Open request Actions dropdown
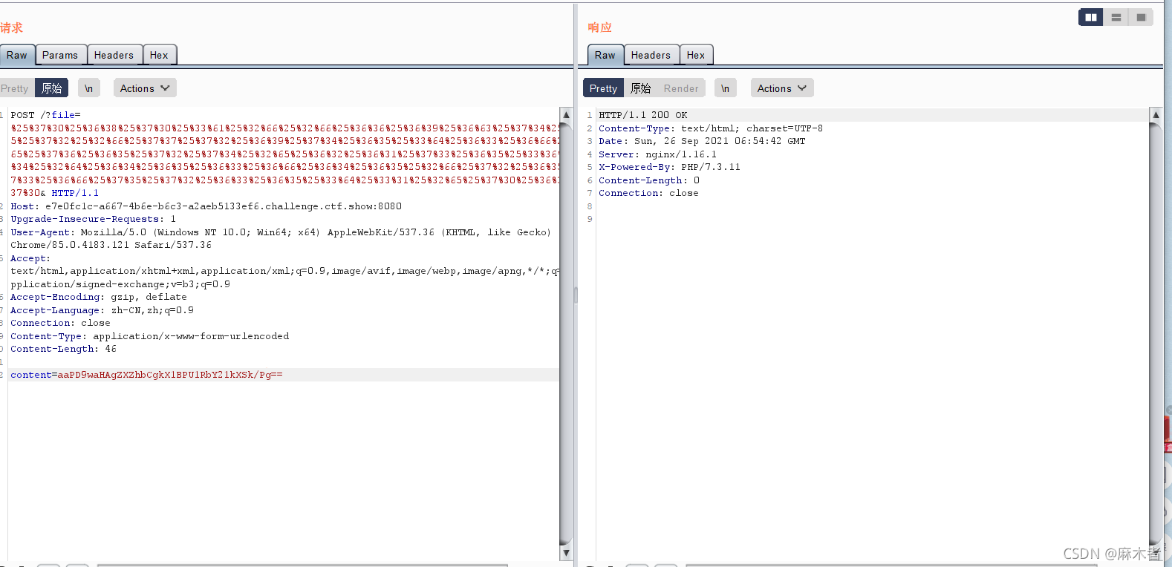The image size is (1172, 567). (x=145, y=88)
